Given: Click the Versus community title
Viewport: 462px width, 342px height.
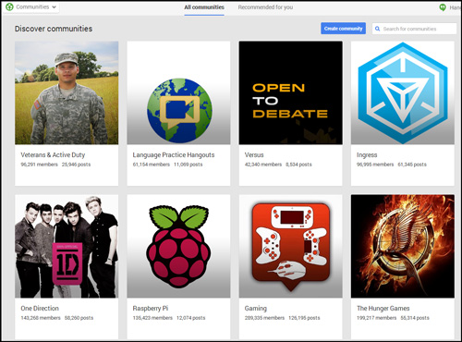Looking at the screenshot, I should coord(254,155).
